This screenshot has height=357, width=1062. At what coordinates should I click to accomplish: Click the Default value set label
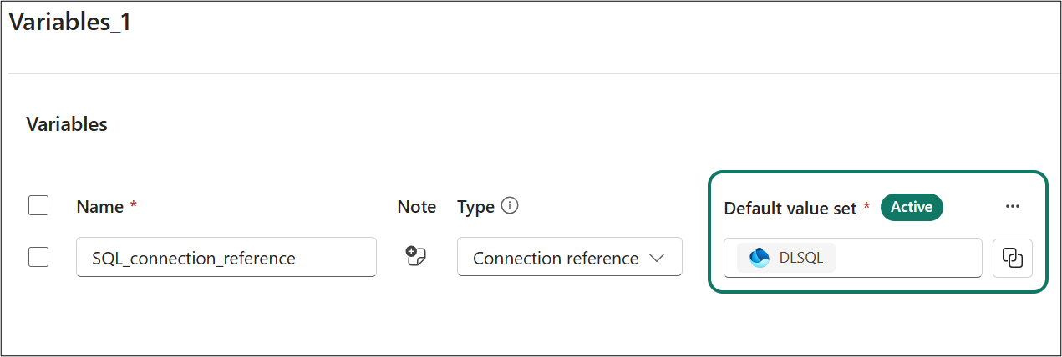point(790,208)
